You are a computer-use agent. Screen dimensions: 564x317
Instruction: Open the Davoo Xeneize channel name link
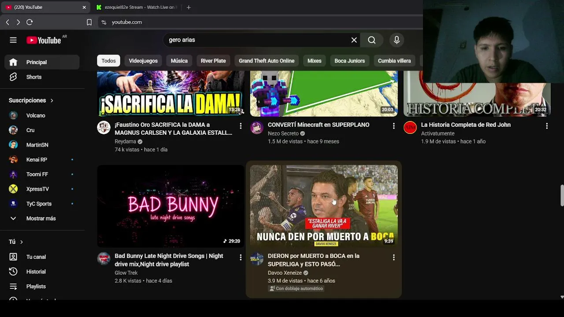pyautogui.click(x=285, y=273)
